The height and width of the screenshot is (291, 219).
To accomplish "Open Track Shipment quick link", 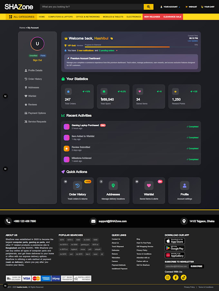I will click(118, 247).
